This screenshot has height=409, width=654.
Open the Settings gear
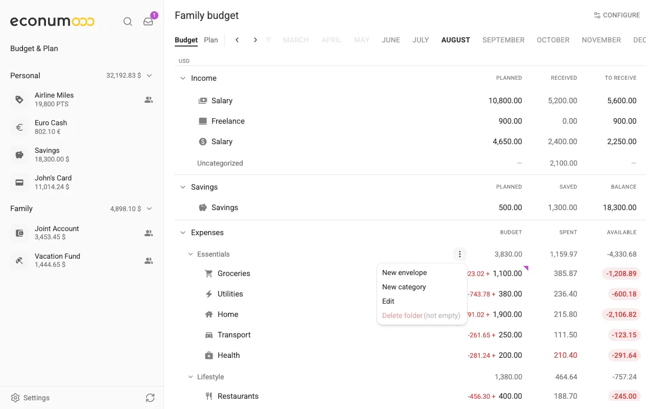15,398
